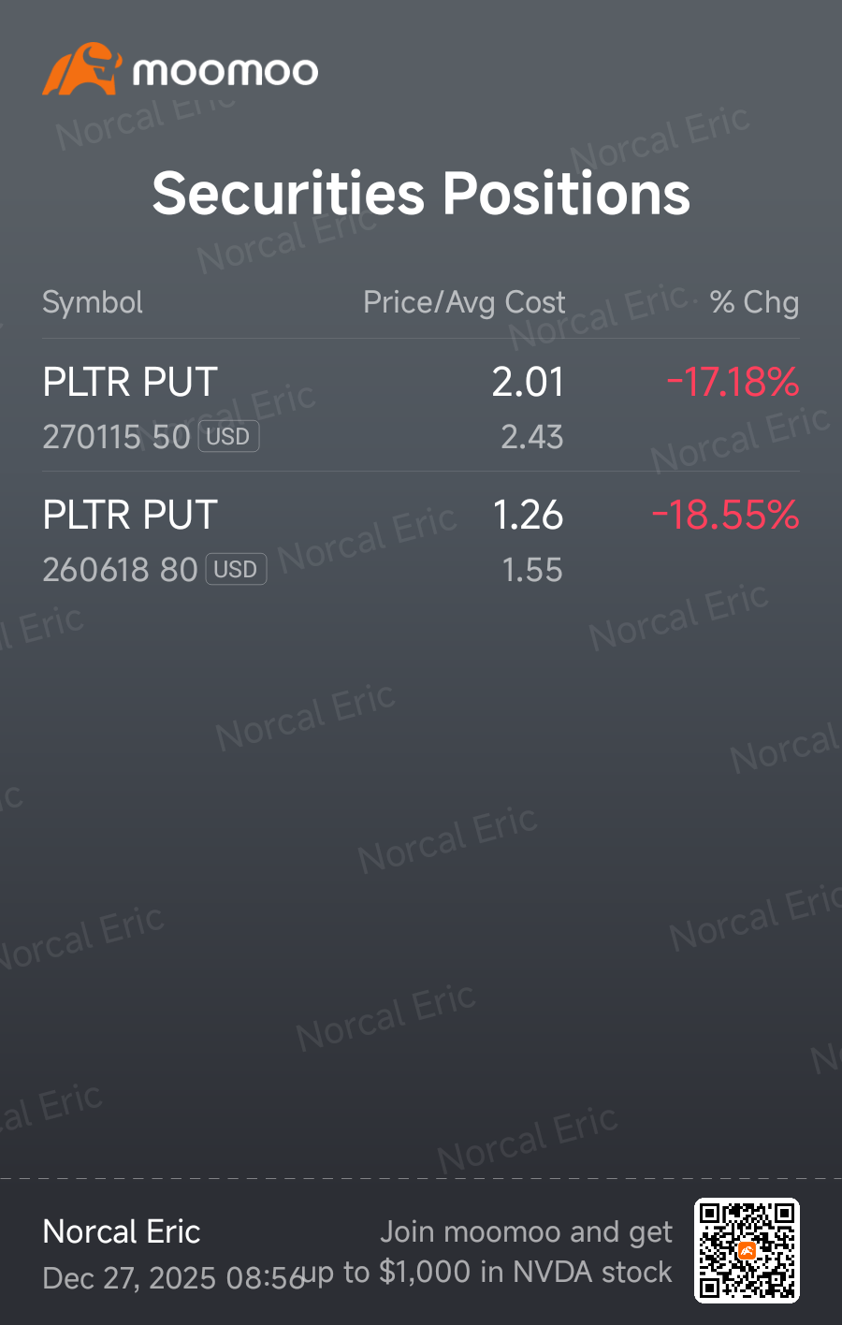The height and width of the screenshot is (1325, 842).
Task: Click the 1.55 average cost value
Action: [x=532, y=570]
